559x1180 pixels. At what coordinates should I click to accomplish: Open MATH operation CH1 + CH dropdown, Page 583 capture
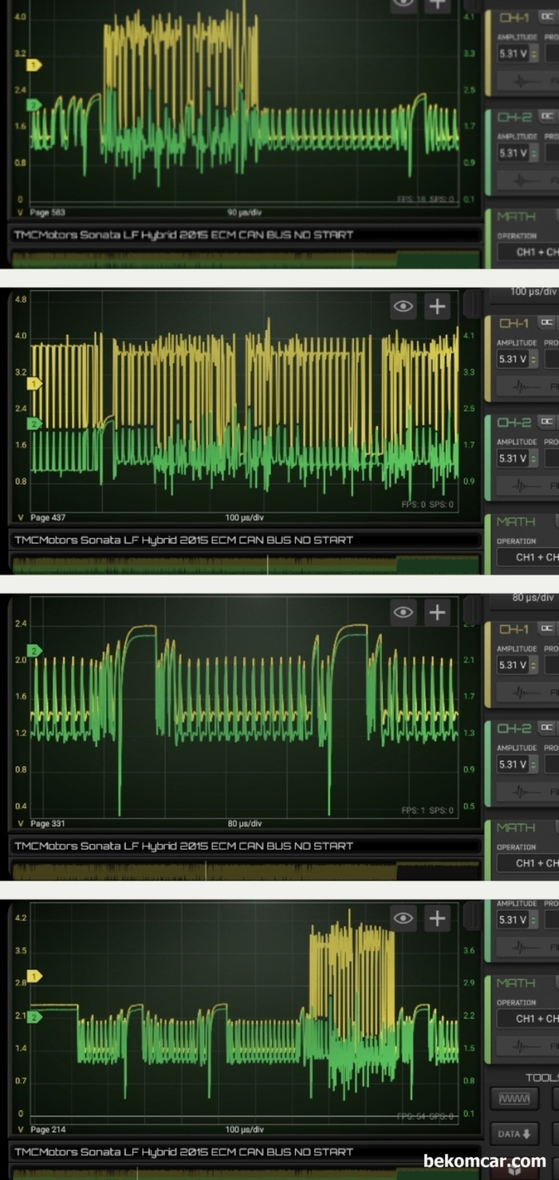pyautogui.click(x=528, y=252)
